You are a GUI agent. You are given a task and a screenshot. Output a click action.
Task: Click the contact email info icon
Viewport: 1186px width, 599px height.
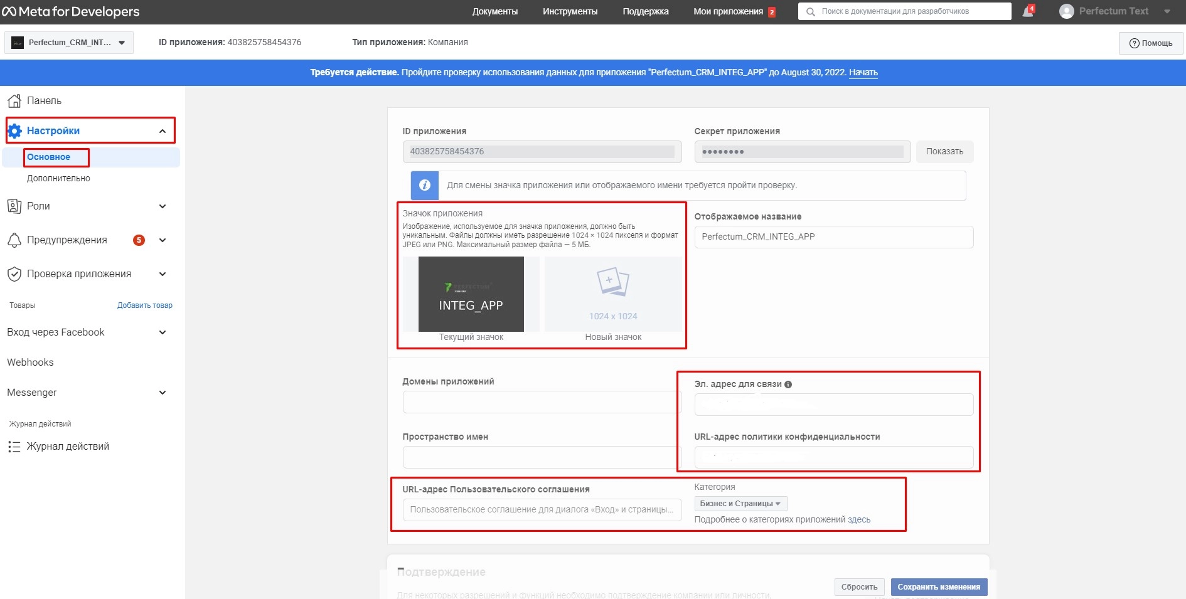coord(788,384)
